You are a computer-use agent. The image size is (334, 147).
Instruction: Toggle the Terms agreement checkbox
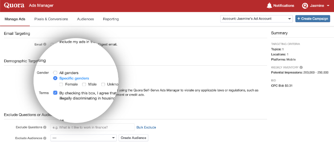point(55,93)
